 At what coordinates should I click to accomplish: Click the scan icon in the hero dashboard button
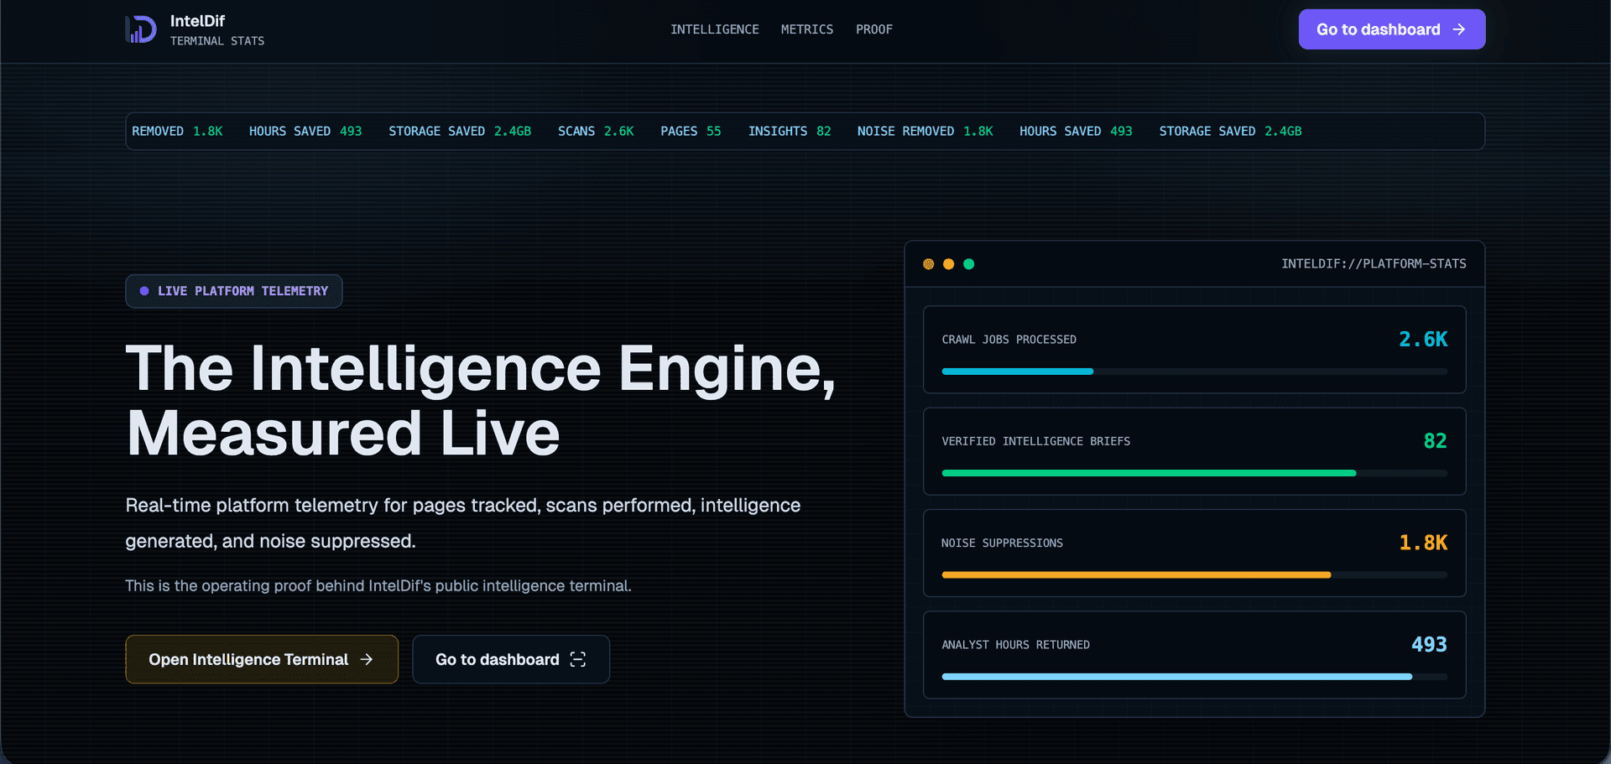(x=578, y=659)
